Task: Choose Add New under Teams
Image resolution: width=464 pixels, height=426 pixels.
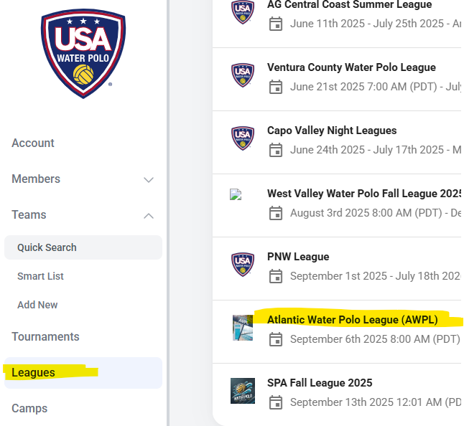Action: click(37, 305)
